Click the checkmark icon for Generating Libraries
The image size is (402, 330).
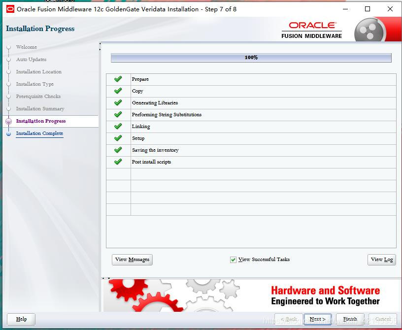point(118,102)
